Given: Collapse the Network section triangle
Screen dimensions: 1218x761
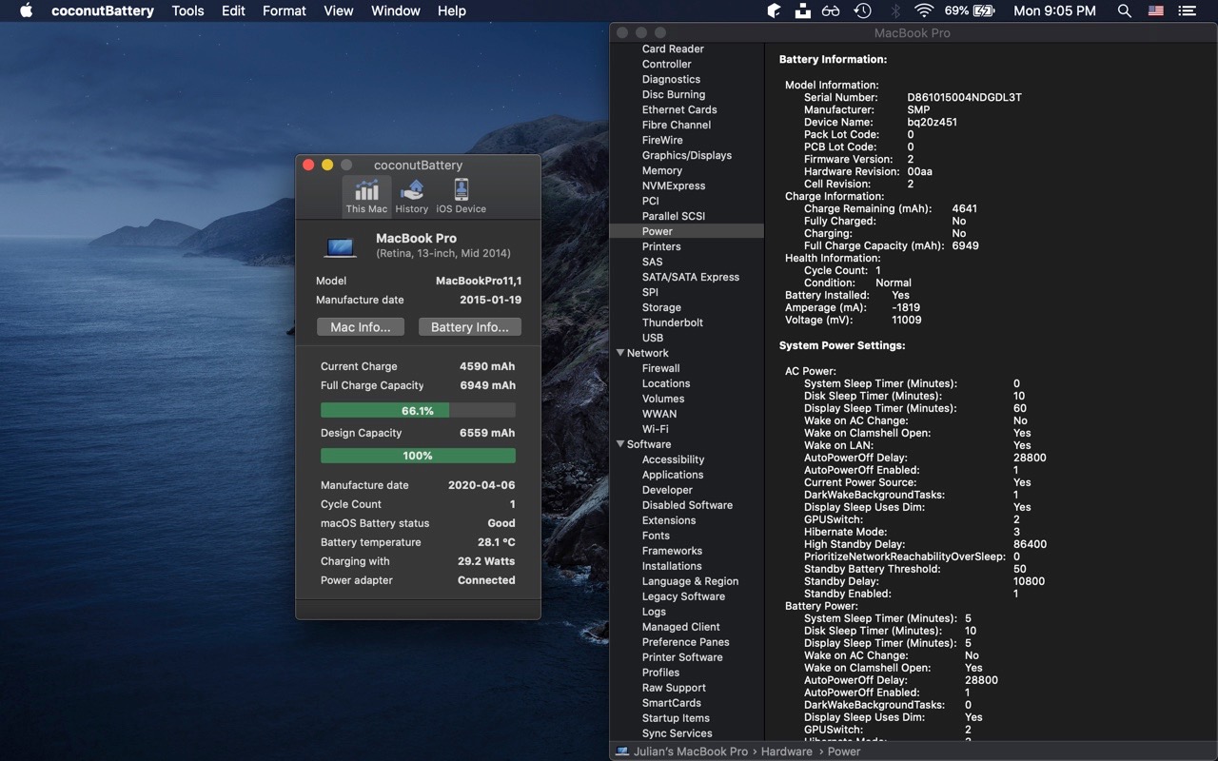Looking at the screenshot, I should (x=619, y=353).
